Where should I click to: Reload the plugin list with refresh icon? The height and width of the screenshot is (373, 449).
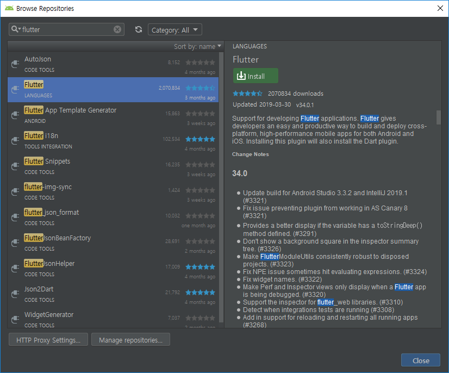[x=139, y=29]
